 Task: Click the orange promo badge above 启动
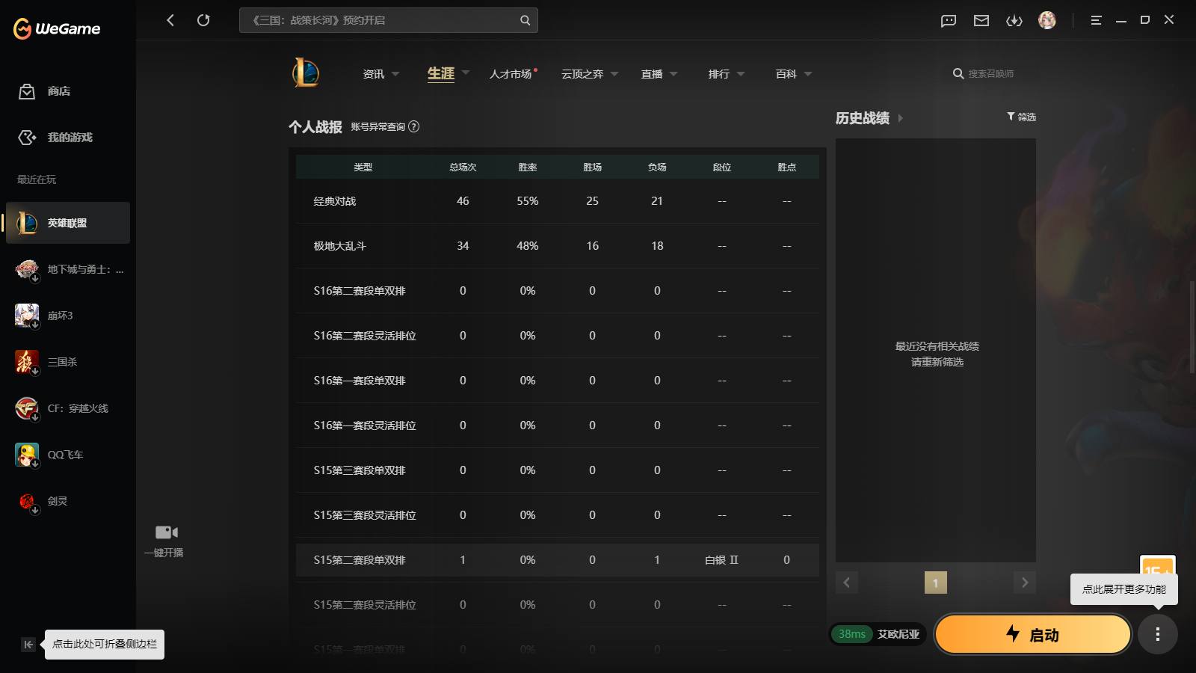click(1157, 565)
